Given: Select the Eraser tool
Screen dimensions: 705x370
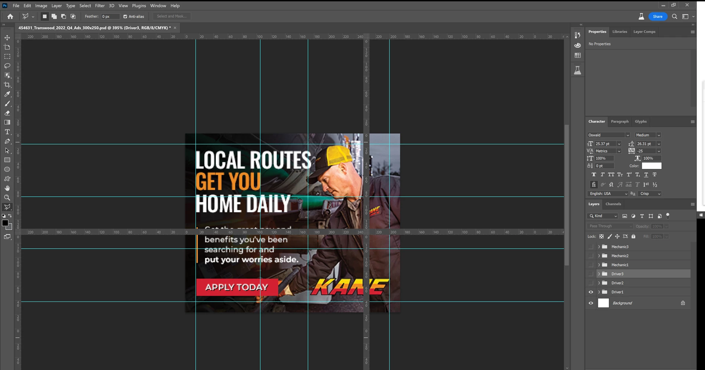Looking at the screenshot, I should coord(7,113).
